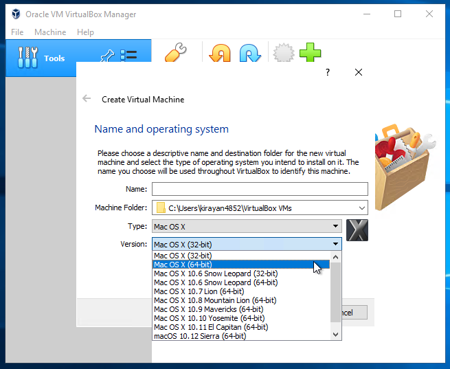This screenshot has height=369, width=450.
Task: Select Mac OS X 10.7 Lion (64-bit)
Action: (241, 291)
